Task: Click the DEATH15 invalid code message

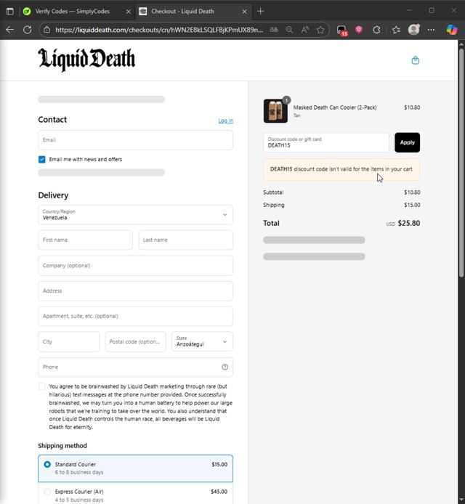Action: coord(341,169)
